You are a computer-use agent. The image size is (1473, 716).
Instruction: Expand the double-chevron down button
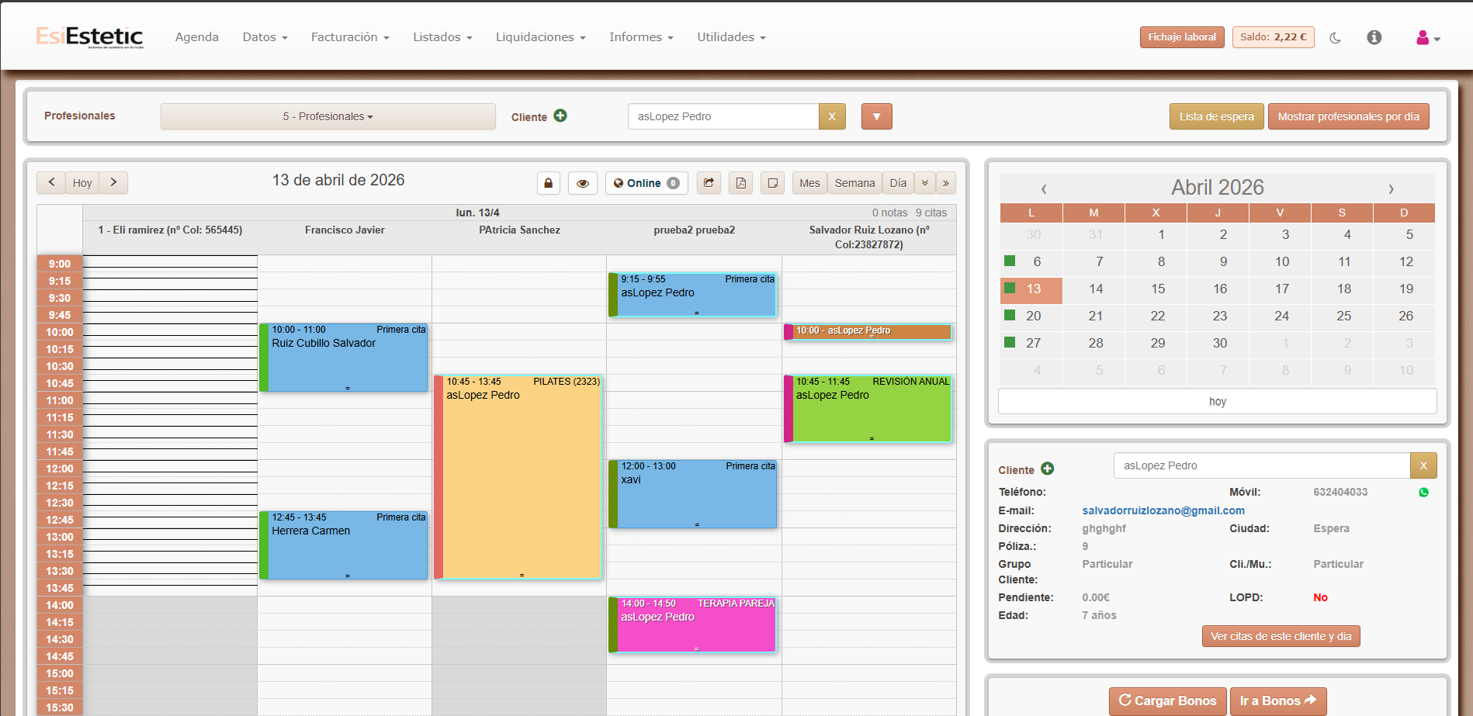pos(925,183)
